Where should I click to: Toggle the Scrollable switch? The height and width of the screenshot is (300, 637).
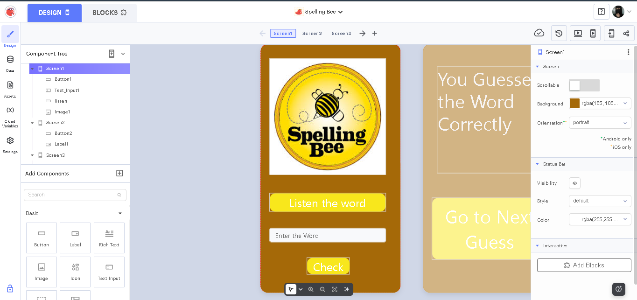pyautogui.click(x=584, y=85)
